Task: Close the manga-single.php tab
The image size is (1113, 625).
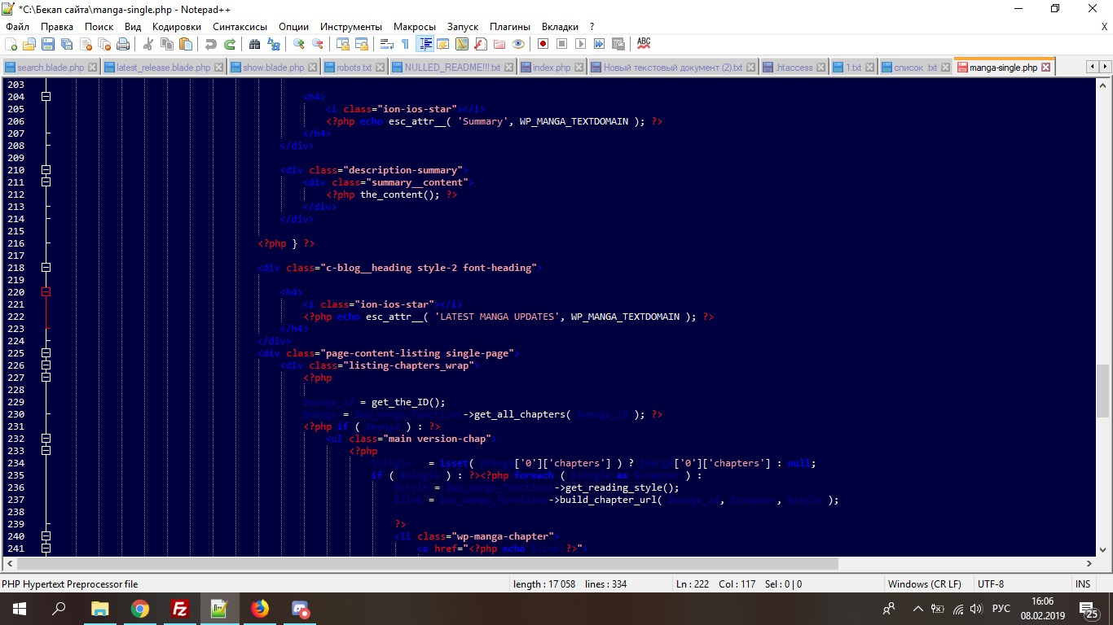Action: pyautogui.click(x=1046, y=68)
